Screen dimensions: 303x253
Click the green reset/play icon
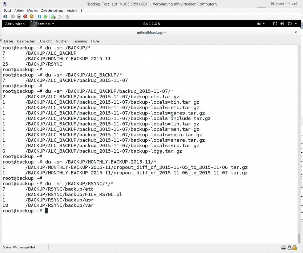[x=46, y=17]
